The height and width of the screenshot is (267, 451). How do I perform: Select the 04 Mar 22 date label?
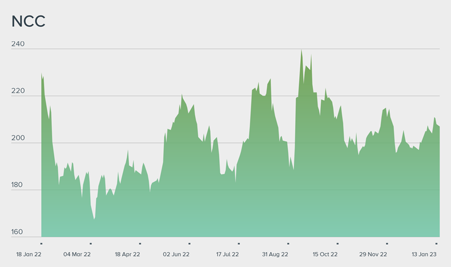77,254
